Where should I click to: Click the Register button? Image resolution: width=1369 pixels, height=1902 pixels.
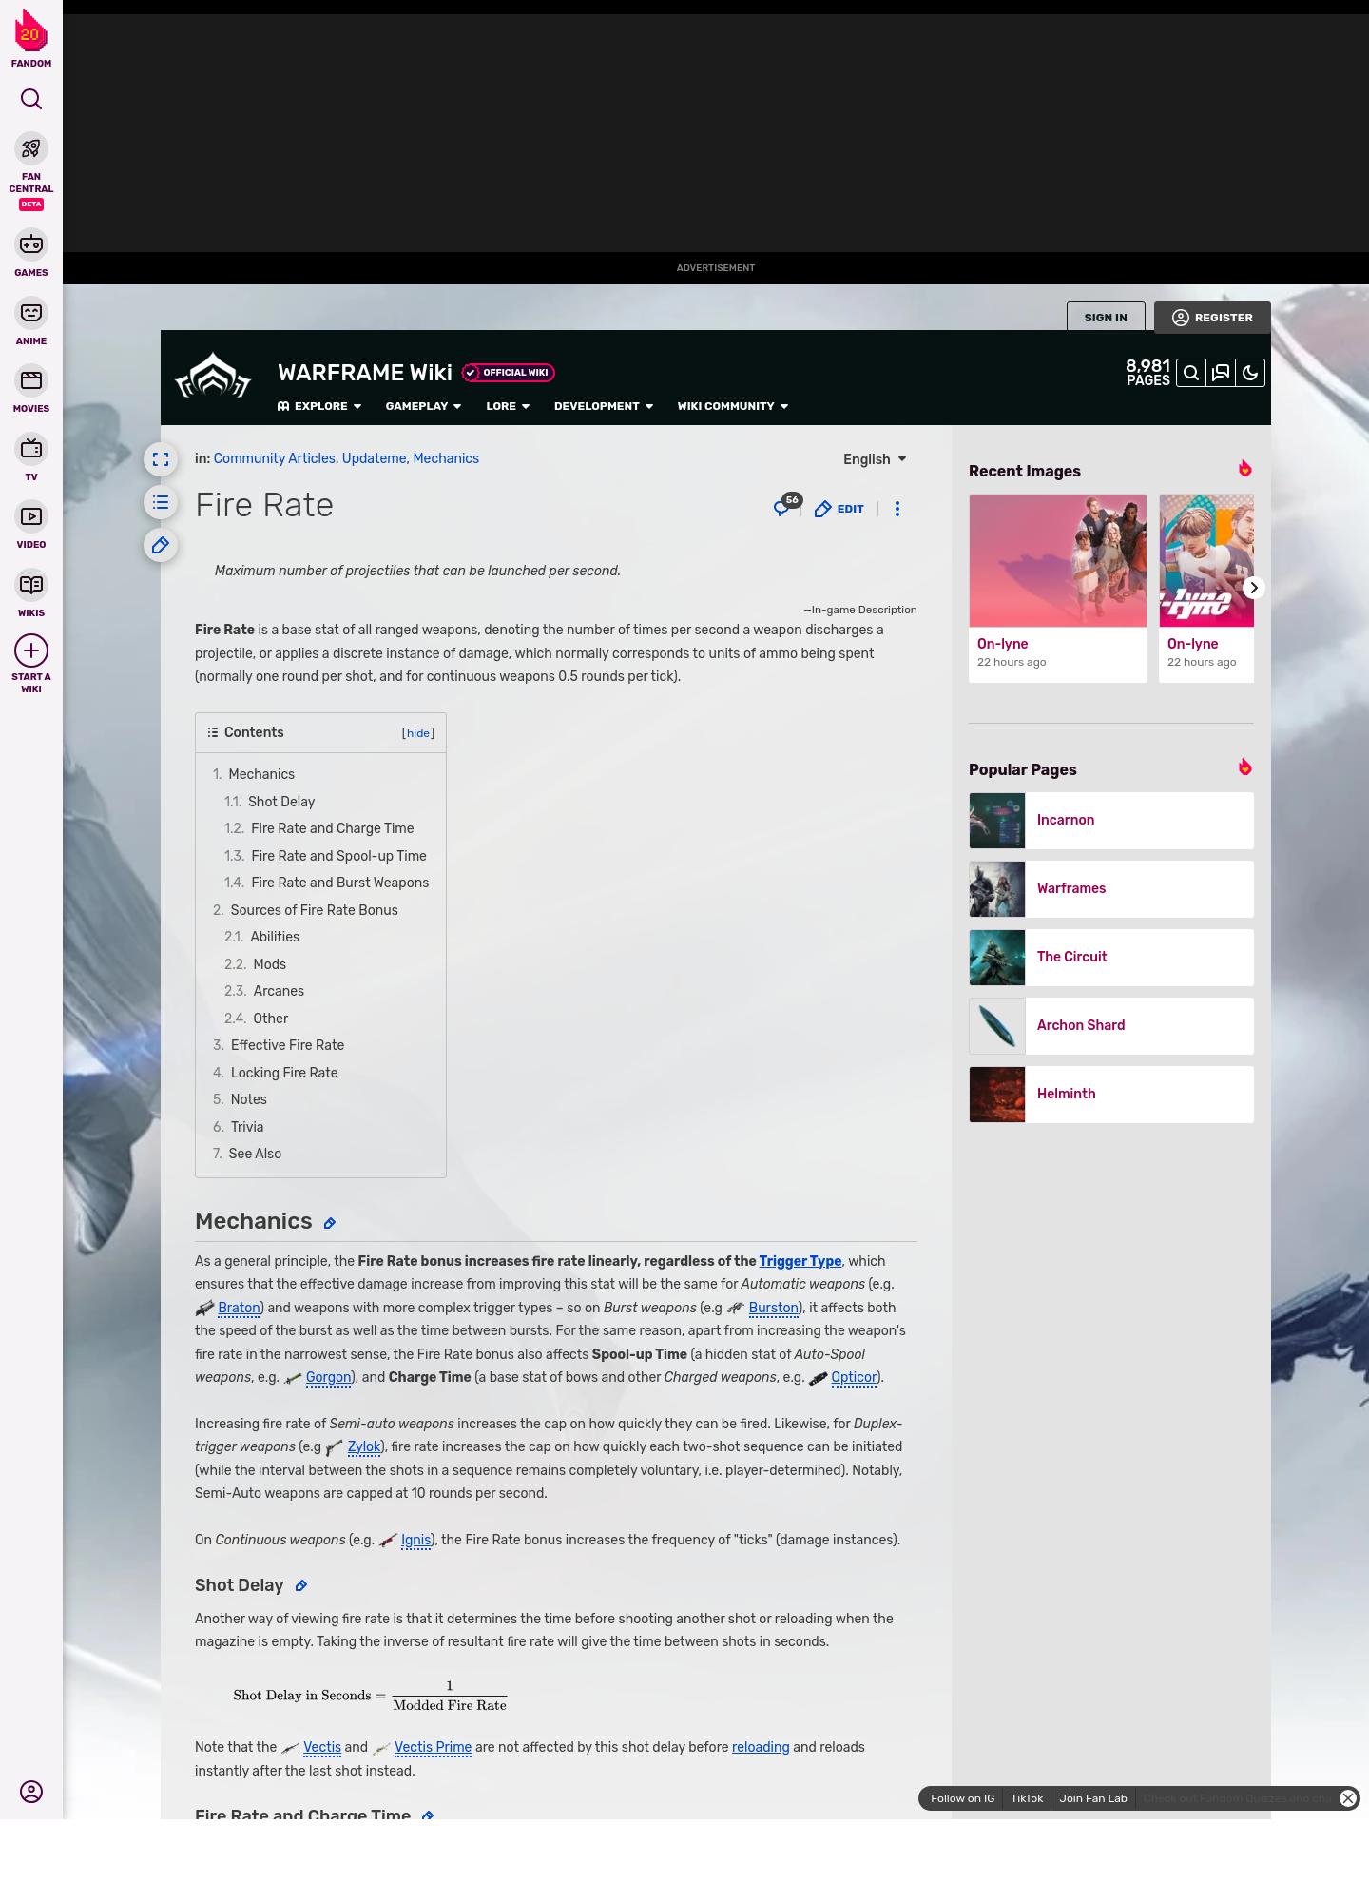[x=1212, y=318]
